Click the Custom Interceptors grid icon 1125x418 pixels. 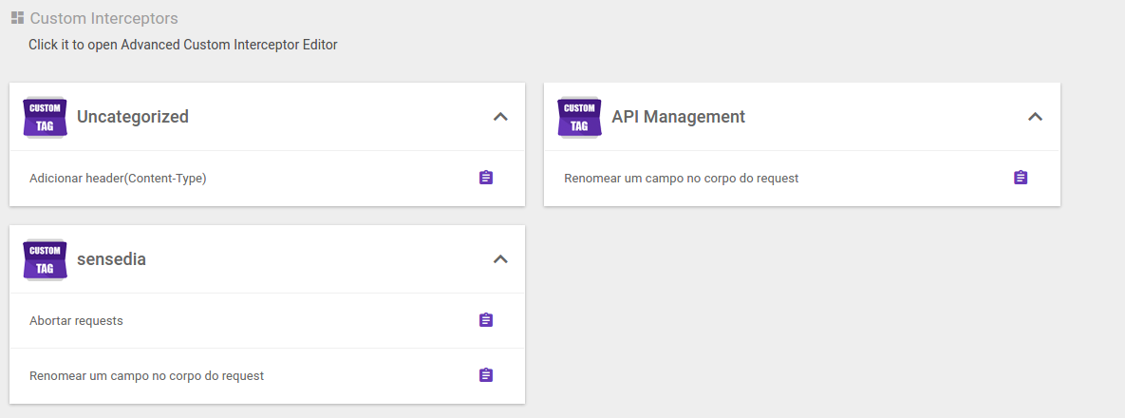(x=17, y=17)
